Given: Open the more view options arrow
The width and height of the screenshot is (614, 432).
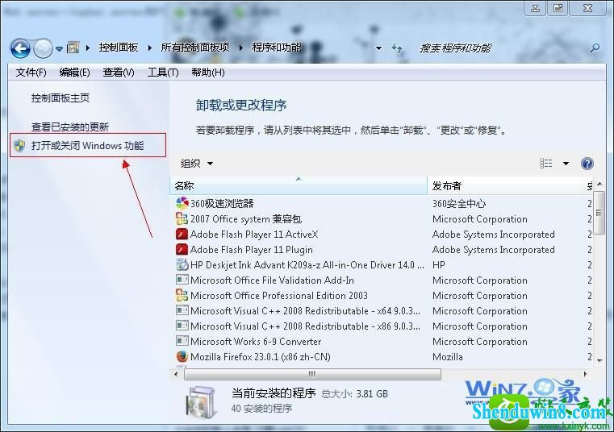Looking at the screenshot, I should [x=566, y=164].
